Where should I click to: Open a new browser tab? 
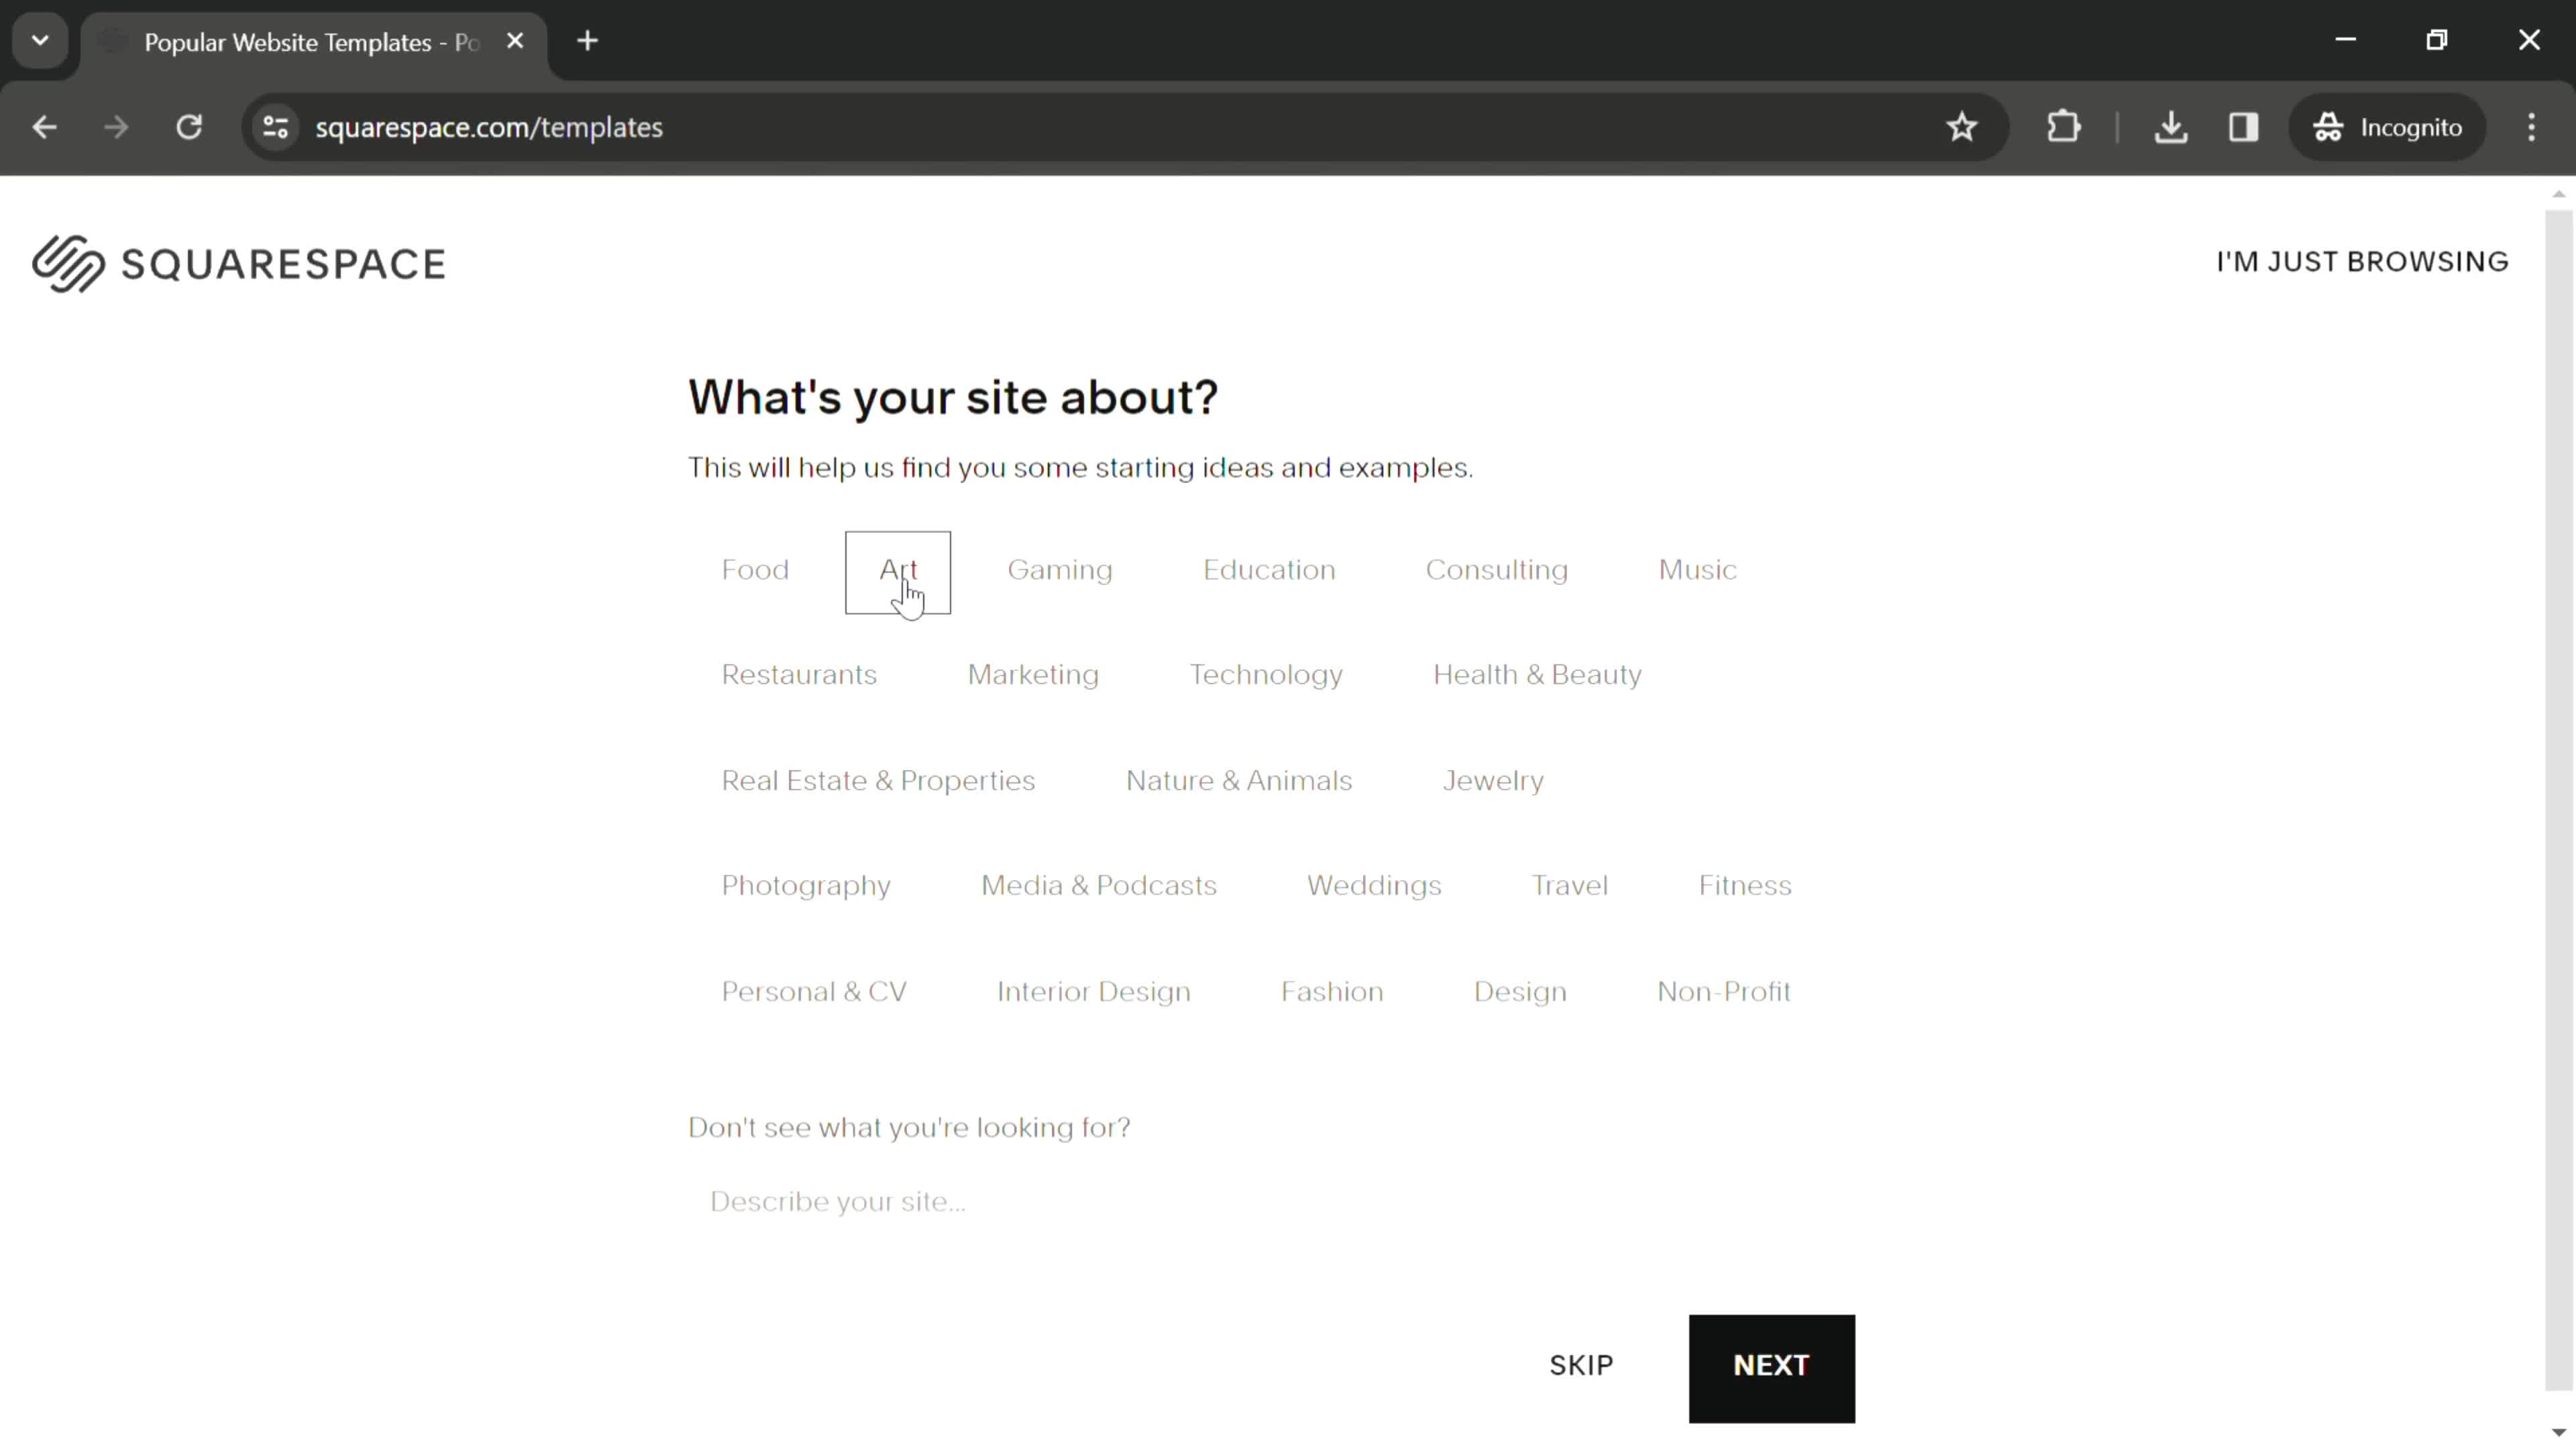(588, 41)
